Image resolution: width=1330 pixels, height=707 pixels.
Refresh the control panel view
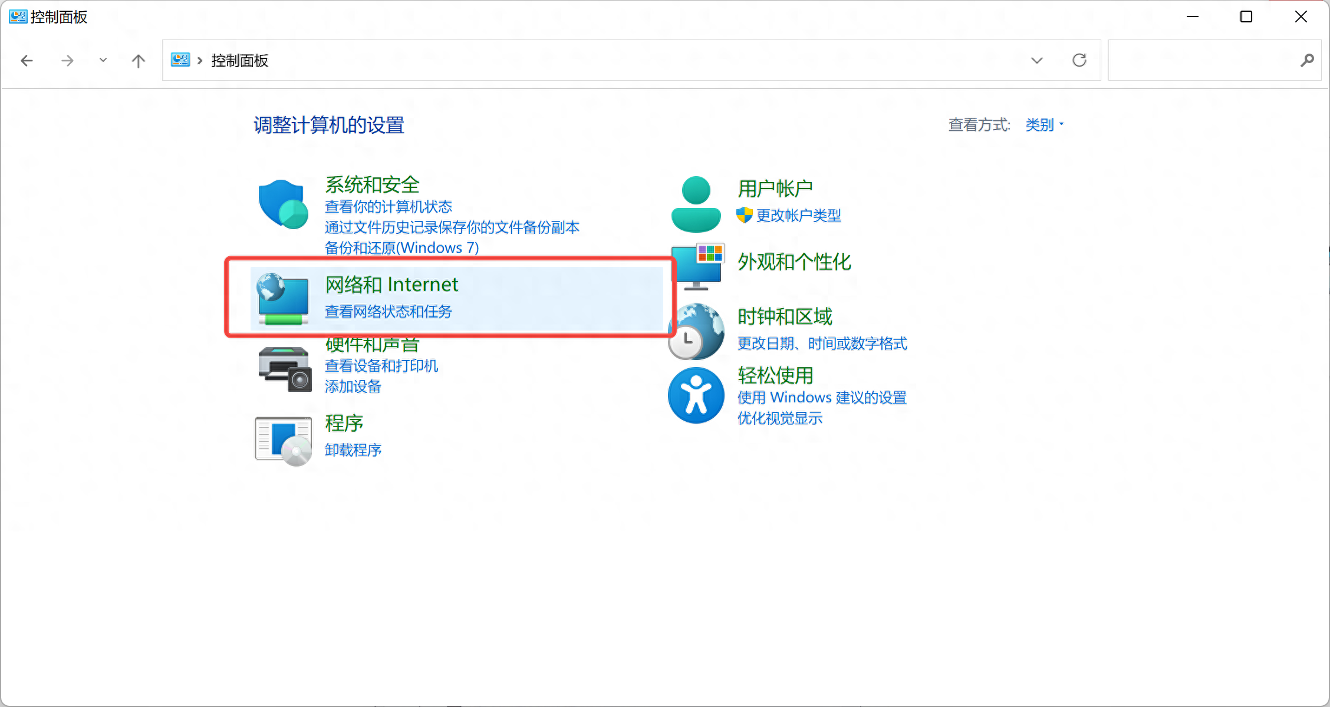point(1079,60)
